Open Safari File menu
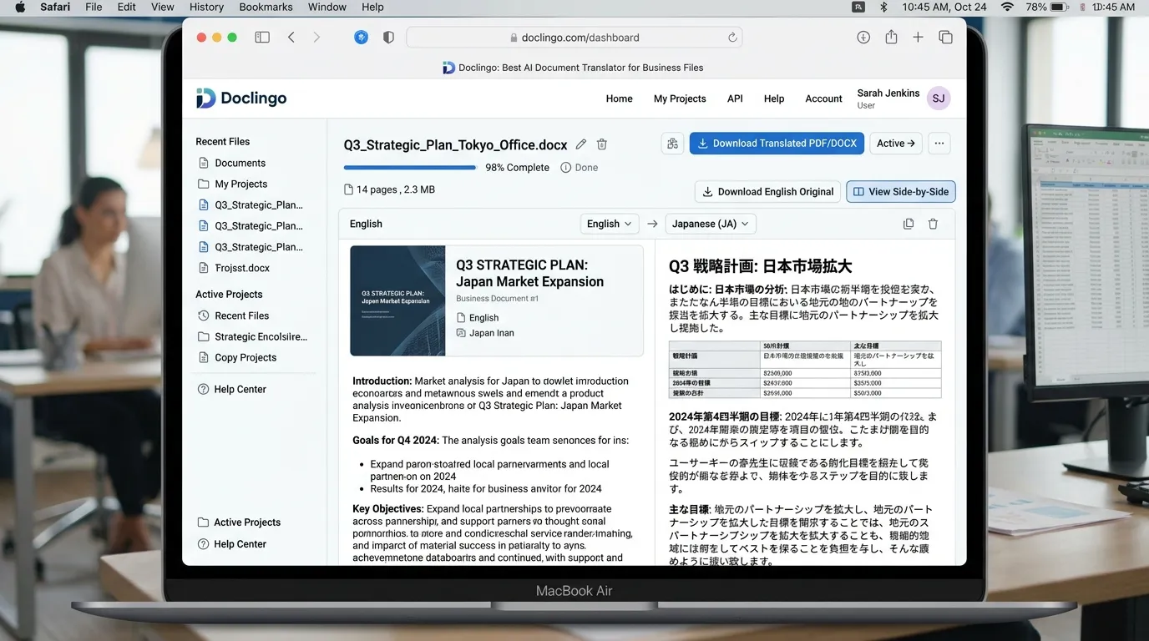The height and width of the screenshot is (641, 1149). click(x=94, y=7)
